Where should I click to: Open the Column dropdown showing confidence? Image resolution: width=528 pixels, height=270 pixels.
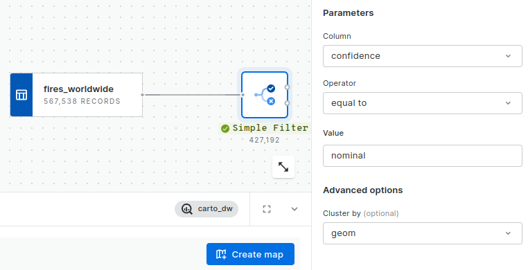(422, 56)
